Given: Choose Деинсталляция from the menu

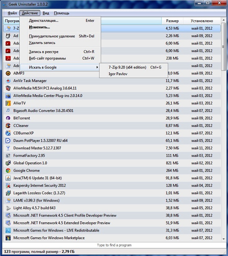Looking at the screenshot, I should (x=44, y=21).
